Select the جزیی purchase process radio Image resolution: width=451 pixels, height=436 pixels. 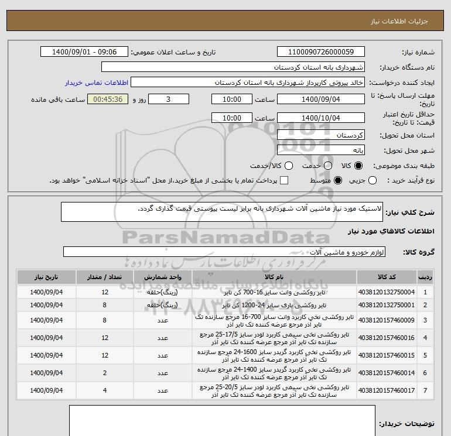pyautogui.click(x=373, y=180)
